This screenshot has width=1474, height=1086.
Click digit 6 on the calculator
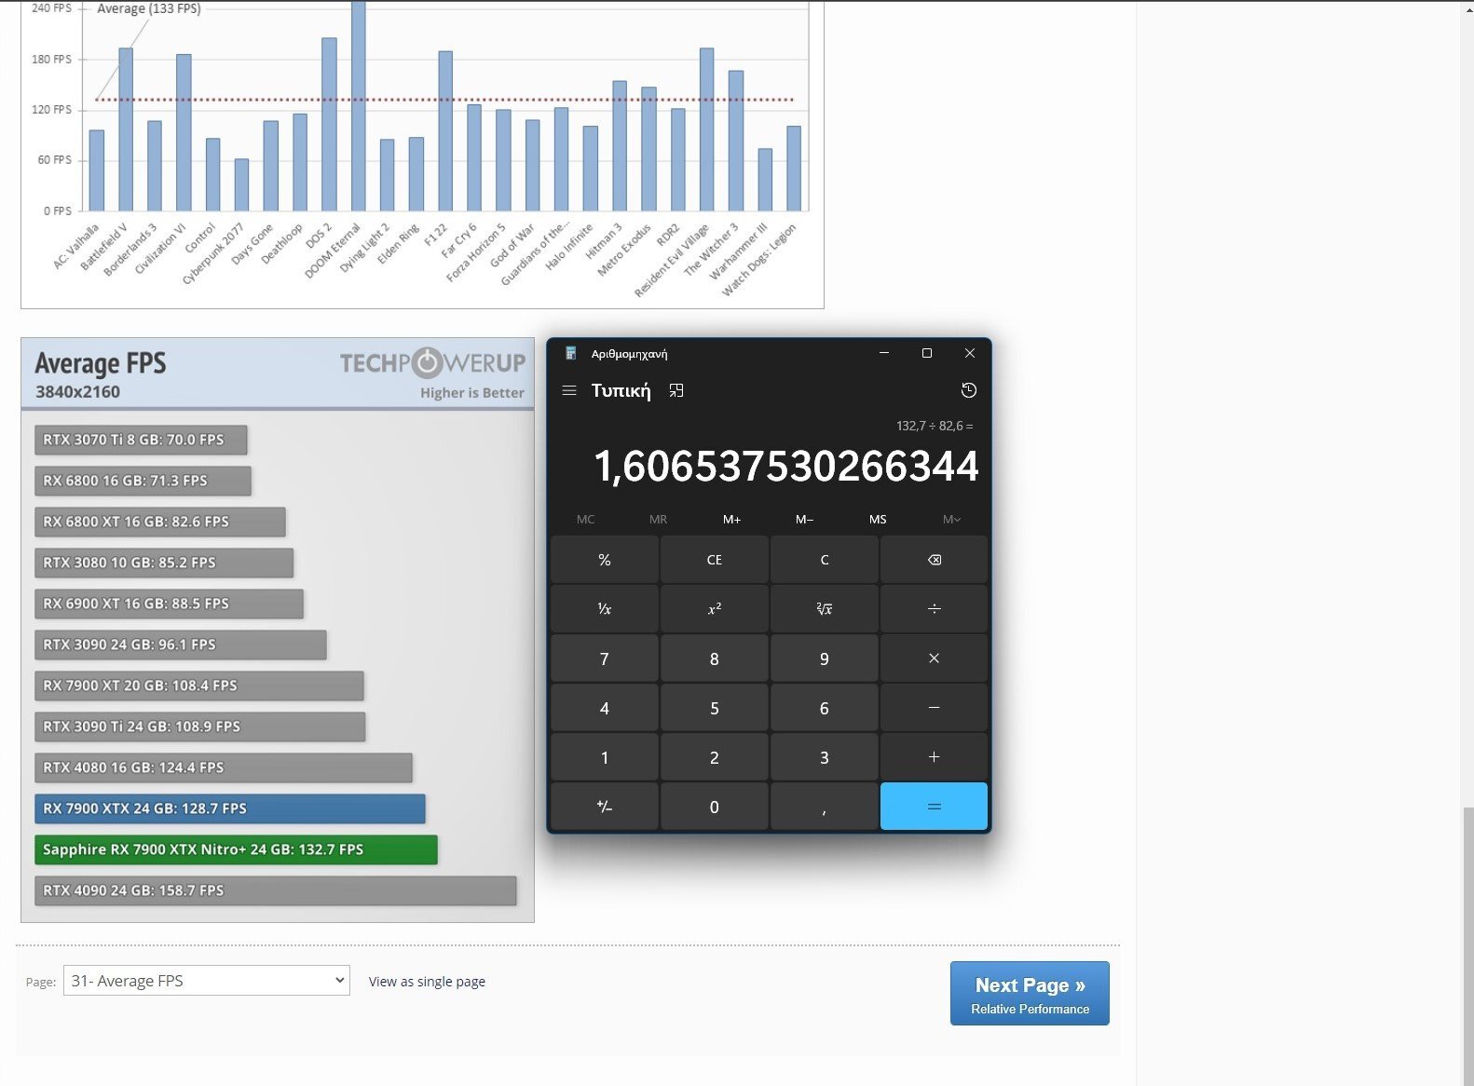[825, 708]
